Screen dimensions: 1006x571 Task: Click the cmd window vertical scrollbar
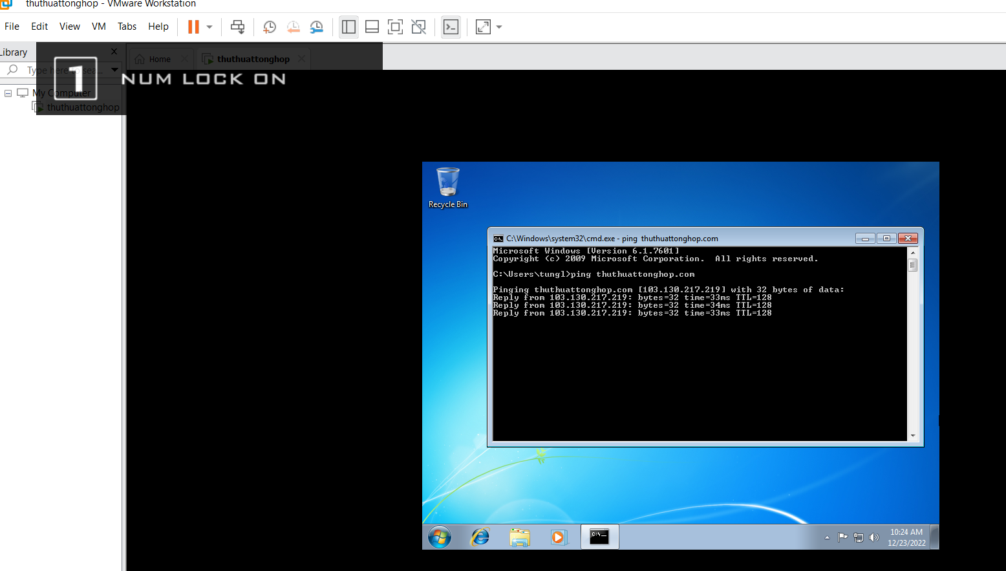[912, 343]
